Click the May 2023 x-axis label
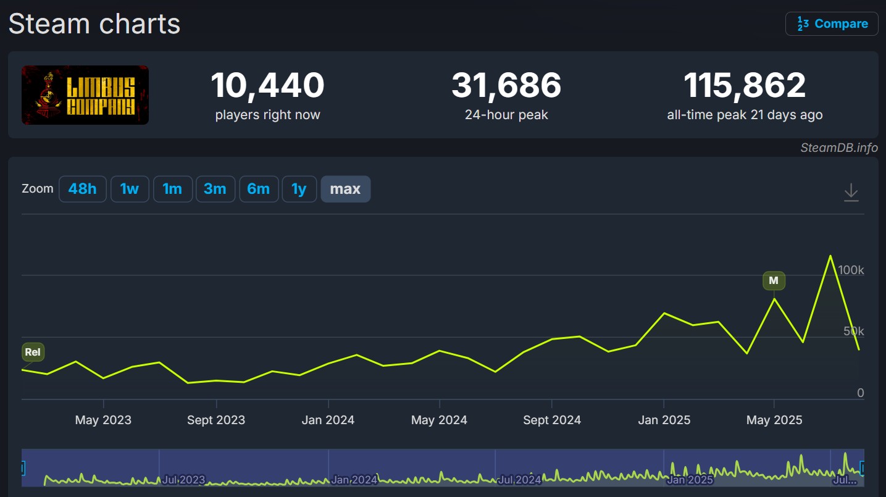This screenshot has height=497, width=886. click(103, 420)
